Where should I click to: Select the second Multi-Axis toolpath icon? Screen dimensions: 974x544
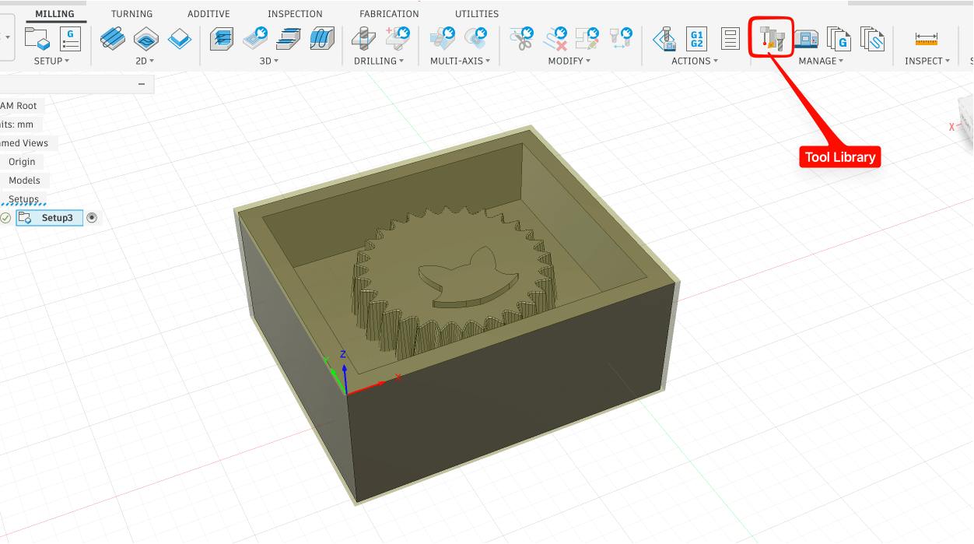476,38
